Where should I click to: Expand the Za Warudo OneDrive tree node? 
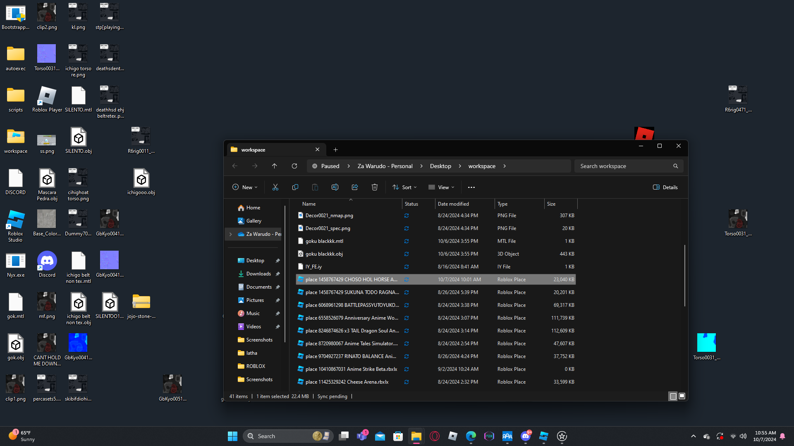[231, 234]
